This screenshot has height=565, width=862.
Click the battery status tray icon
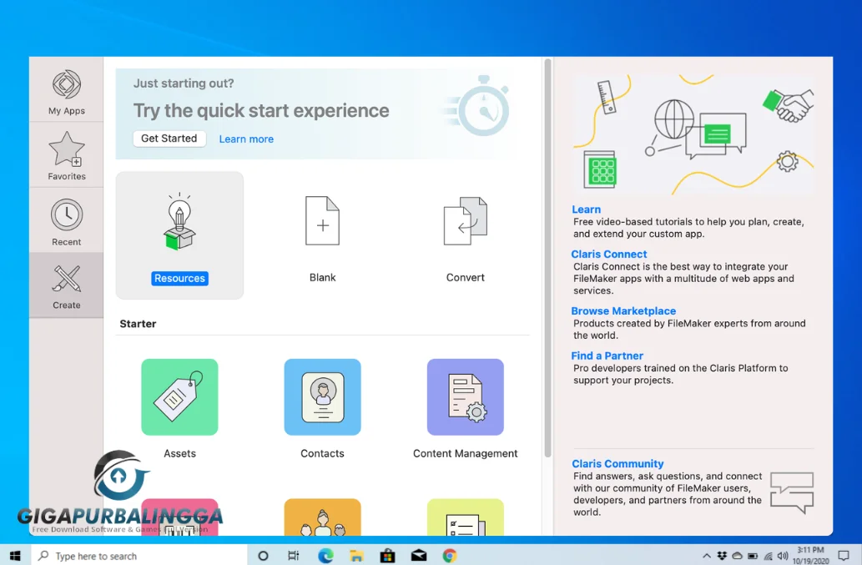[753, 556]
